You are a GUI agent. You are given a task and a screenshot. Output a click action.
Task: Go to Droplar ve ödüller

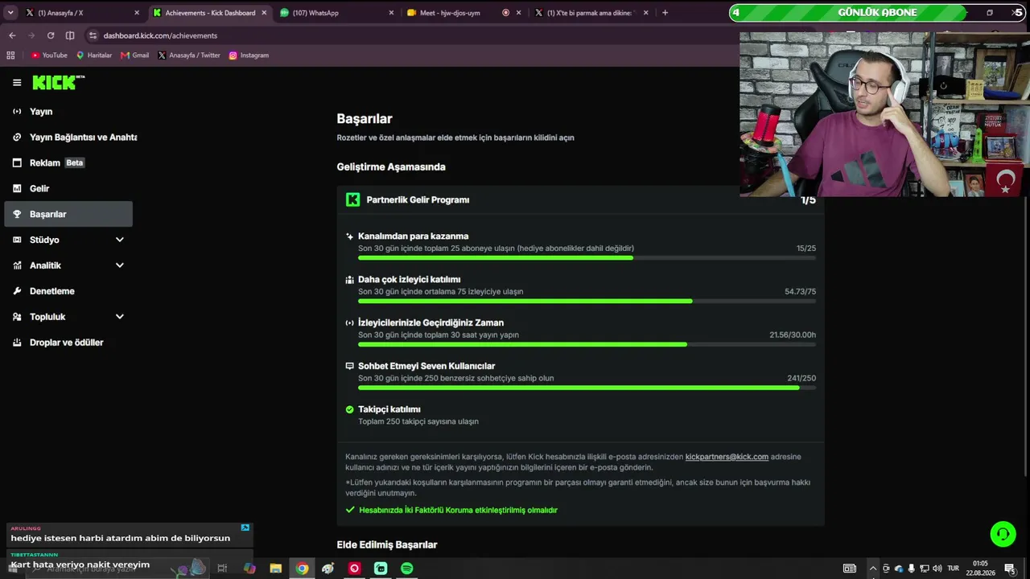68,343
